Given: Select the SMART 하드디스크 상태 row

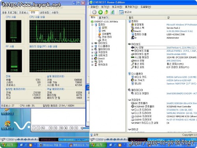Looking at the screenshot, I should coord(164,123).
